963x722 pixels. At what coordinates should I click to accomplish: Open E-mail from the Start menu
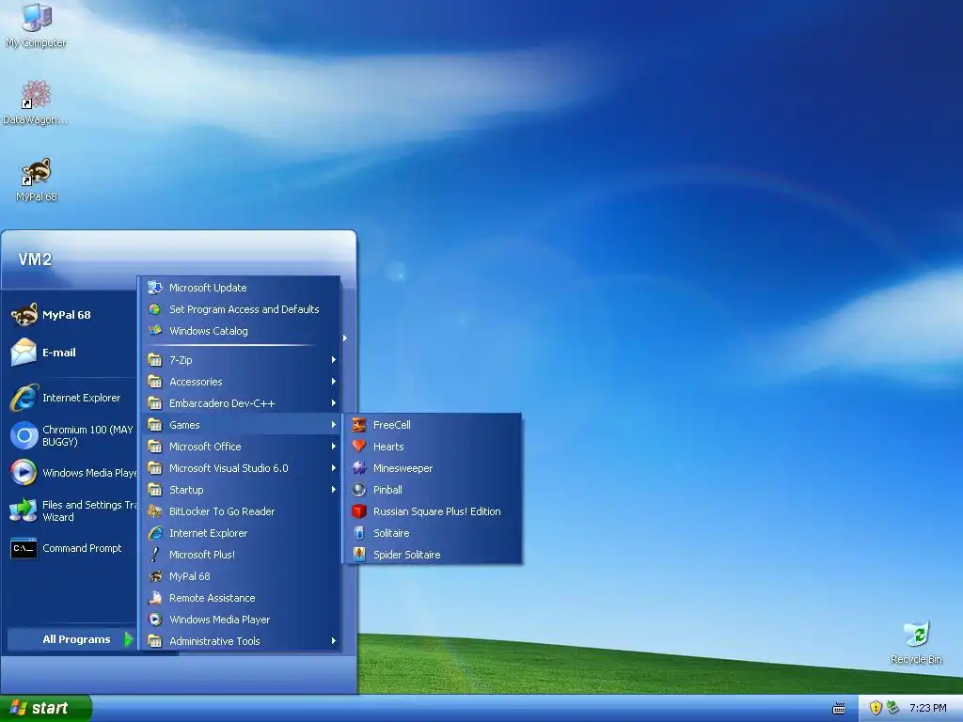(x=71, y=353)
